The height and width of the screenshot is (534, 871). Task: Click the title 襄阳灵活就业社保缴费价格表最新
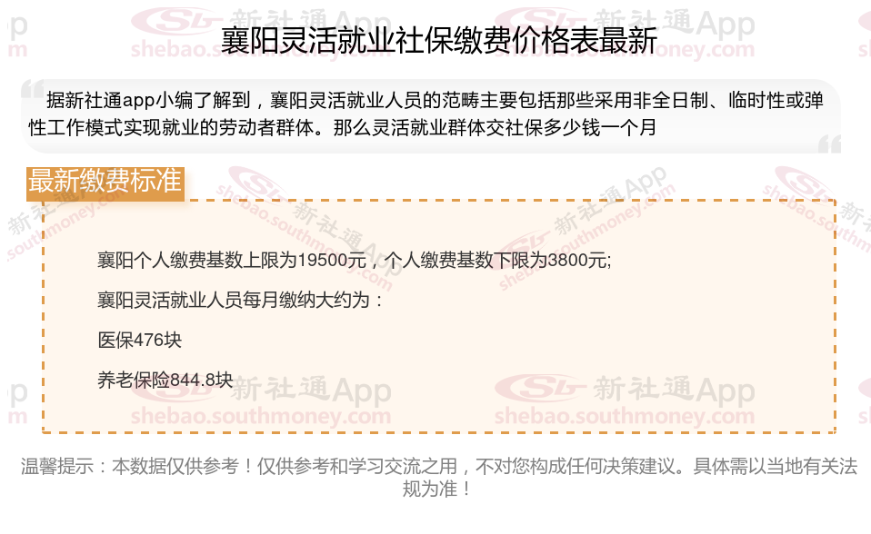pos(439,40)
